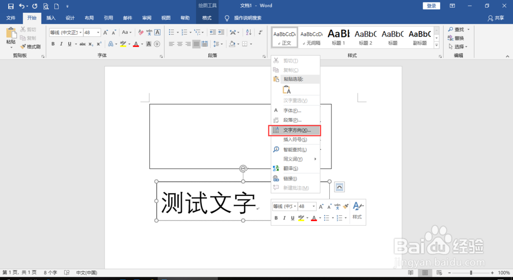Viewport: 513px width, 280px height.
Task: Toggle justify alignment in the ribbon
Action: point(196,44)
